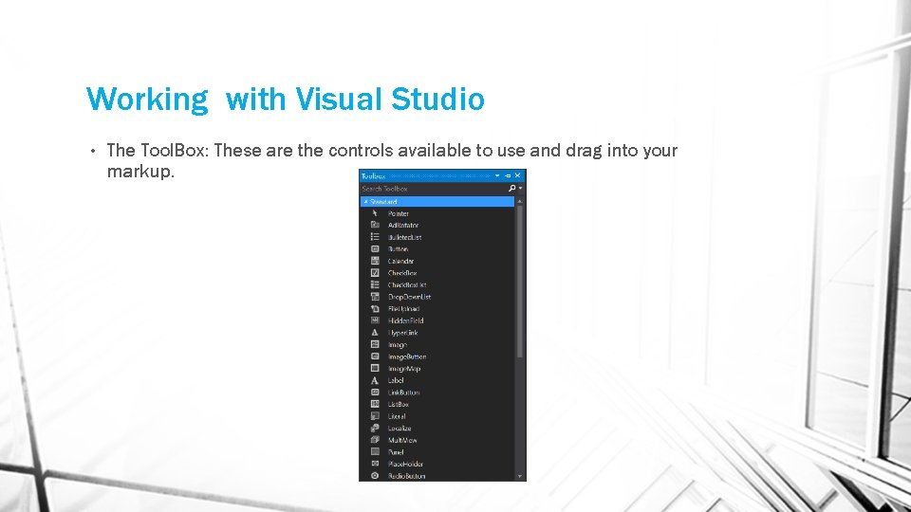Pick the FileUpload control icon
Viewport: 911px width, 512px height.
click(x=375, y=308)
